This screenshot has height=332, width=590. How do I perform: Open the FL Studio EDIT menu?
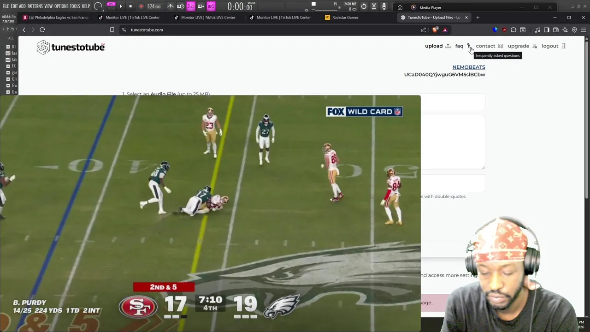point(14,6)
